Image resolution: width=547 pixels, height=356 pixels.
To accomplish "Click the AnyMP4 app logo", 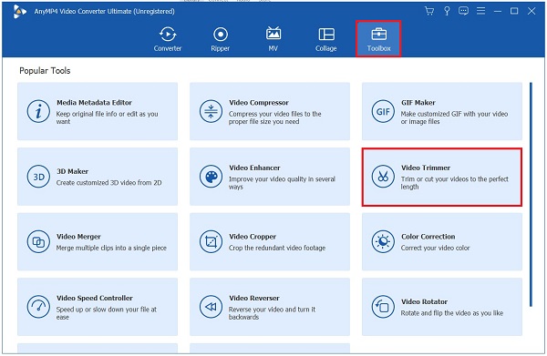I will 19,12.
